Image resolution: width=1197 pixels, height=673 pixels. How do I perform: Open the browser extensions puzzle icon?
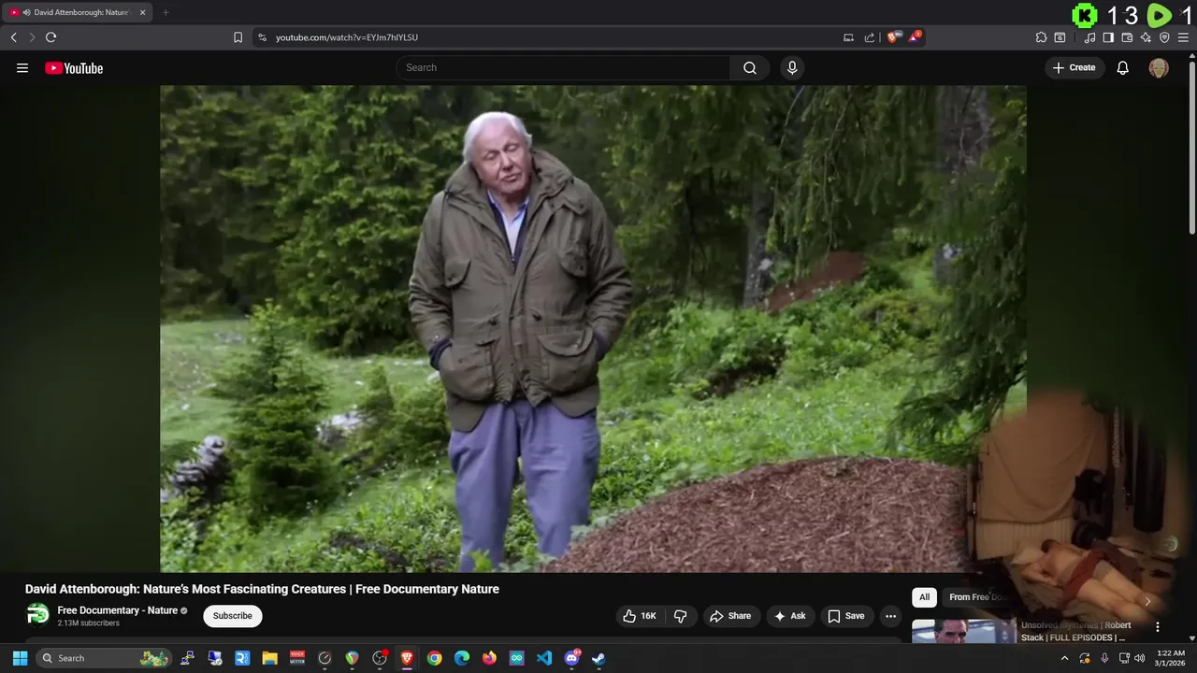1041,37
